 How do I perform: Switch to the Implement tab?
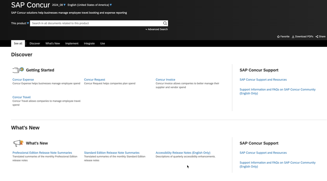72,44
